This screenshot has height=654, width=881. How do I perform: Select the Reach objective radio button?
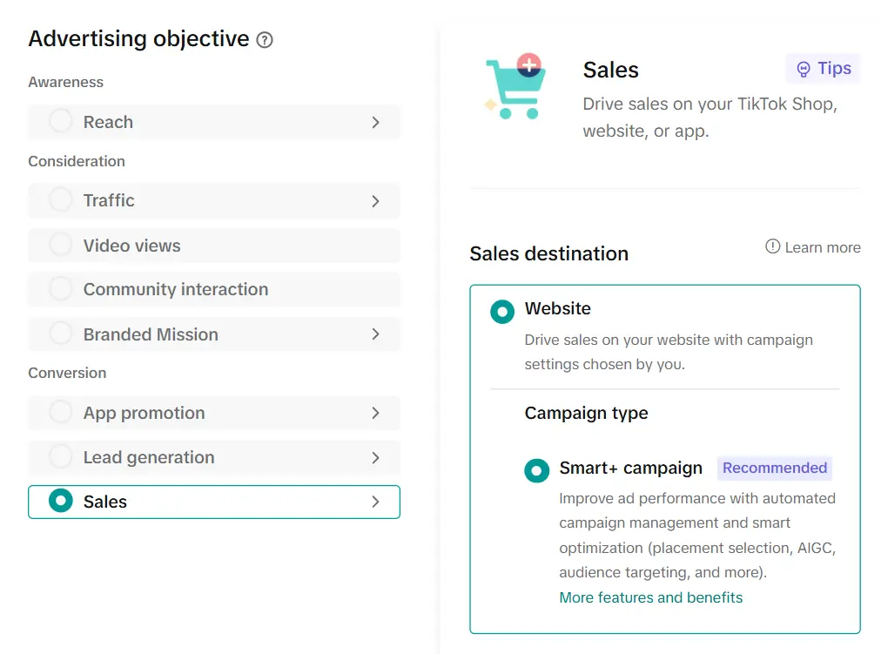click(61, 122)
